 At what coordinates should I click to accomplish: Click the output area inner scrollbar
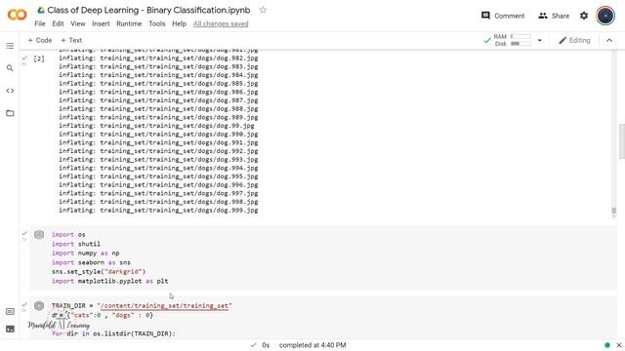614,211
